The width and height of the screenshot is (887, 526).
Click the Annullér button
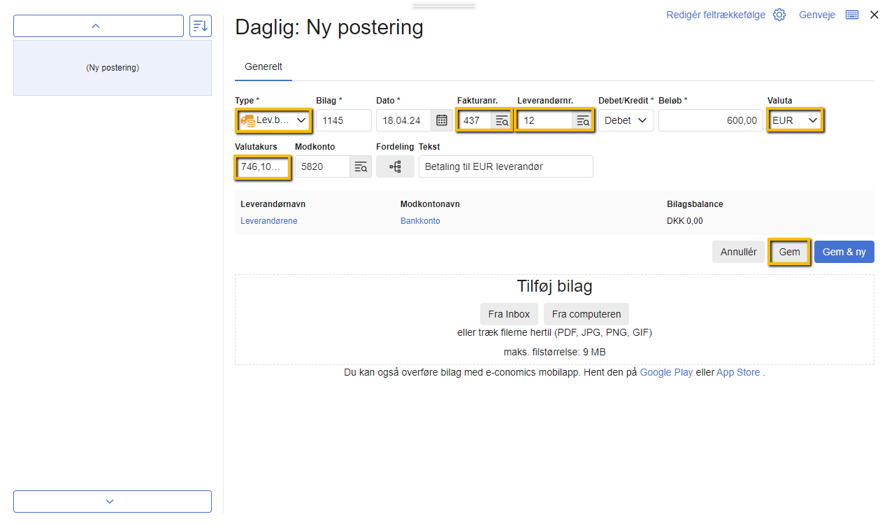(738, 252)
